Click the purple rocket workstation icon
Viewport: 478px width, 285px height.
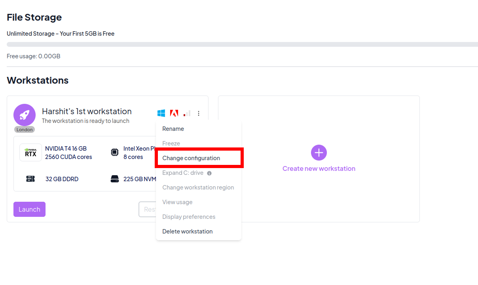25,115
